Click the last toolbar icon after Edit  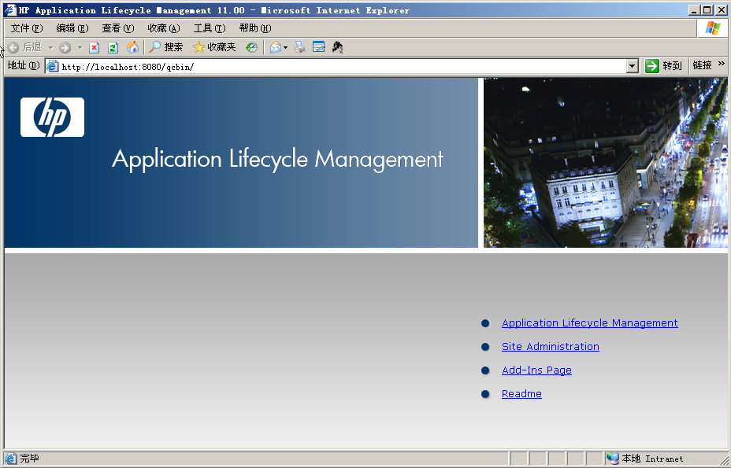[x=337, y=47]
